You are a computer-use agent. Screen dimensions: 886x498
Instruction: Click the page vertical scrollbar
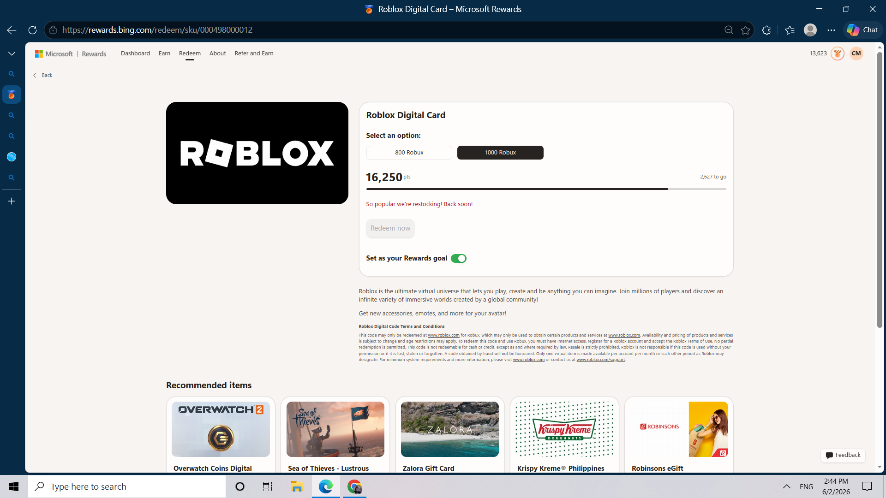(x=880, y=190)
